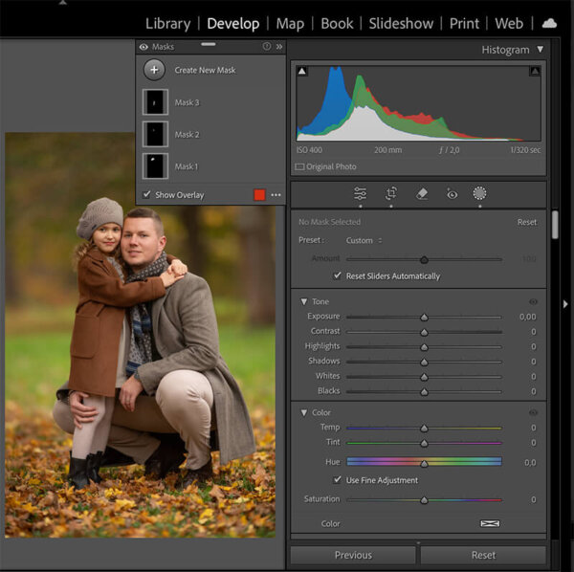Toggle the Use Fine Adjustment checkbox

point(337,480)
